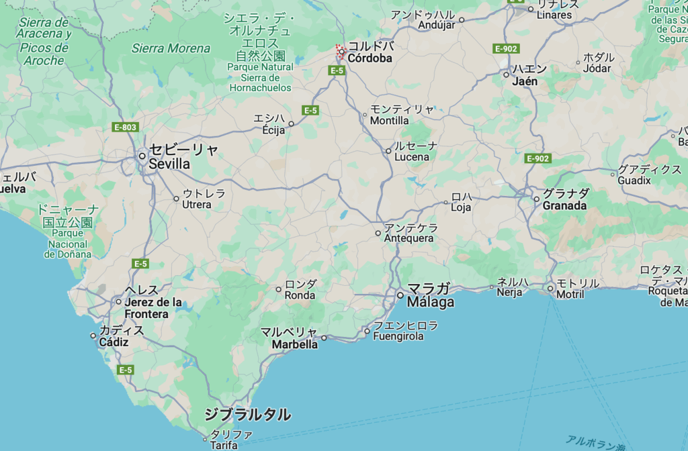Click the Córdoba city marker circle

click(341, 52)
